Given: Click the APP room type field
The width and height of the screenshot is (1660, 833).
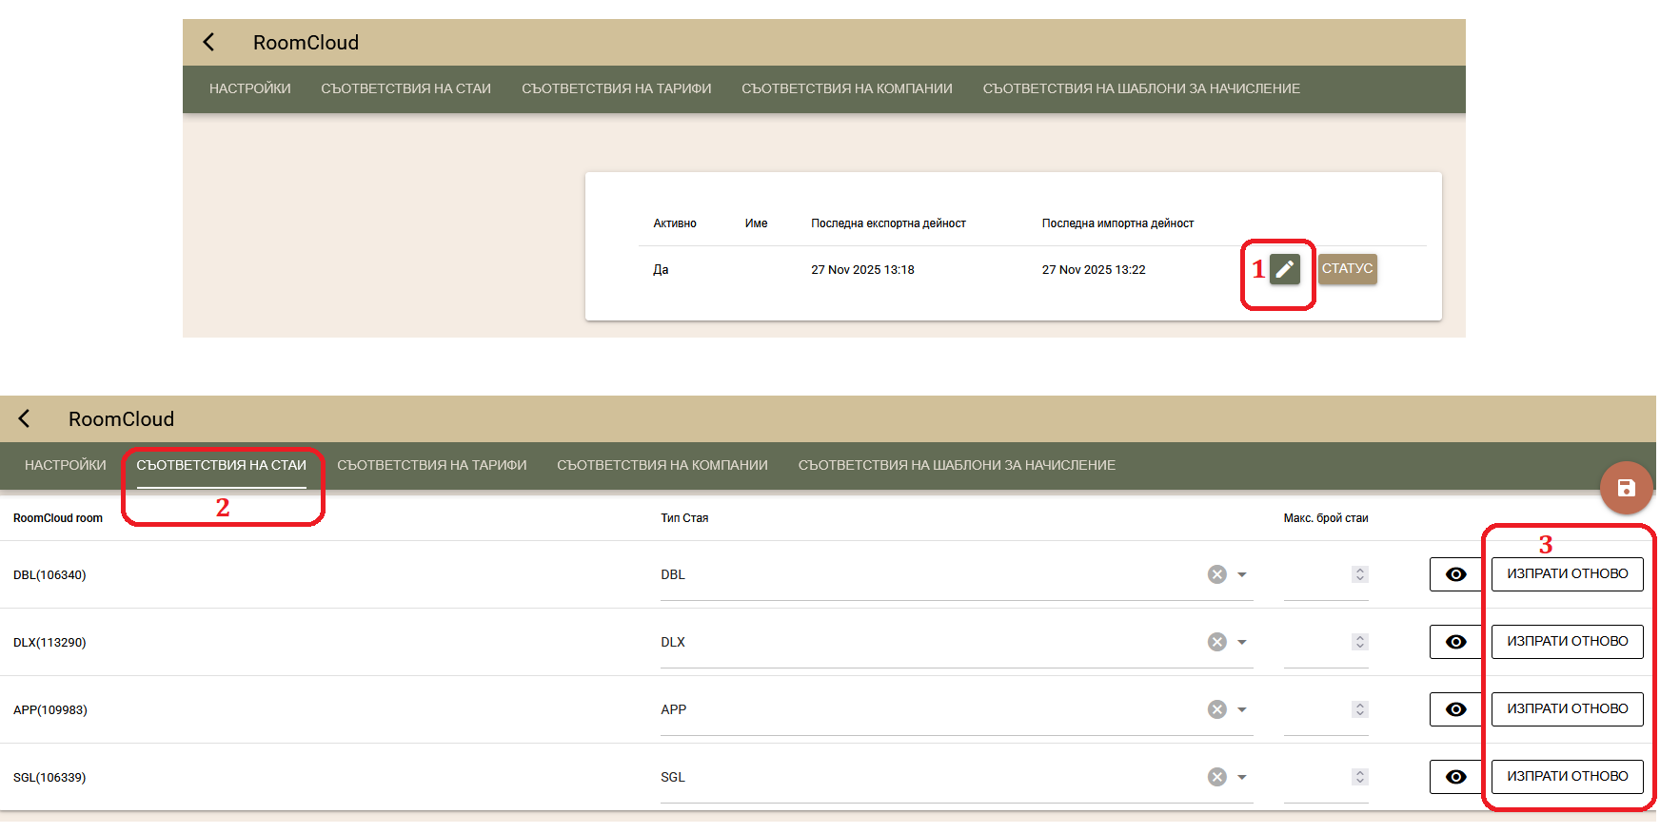Looking at the screenshot, I should point(957,709).
